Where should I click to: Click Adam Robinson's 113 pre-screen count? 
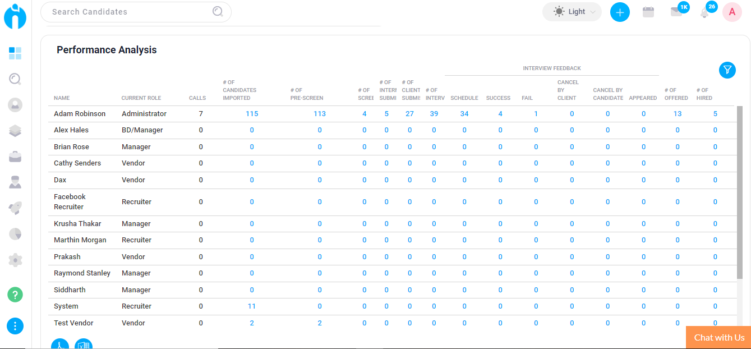pyautogui.click(x=320, y=114)
